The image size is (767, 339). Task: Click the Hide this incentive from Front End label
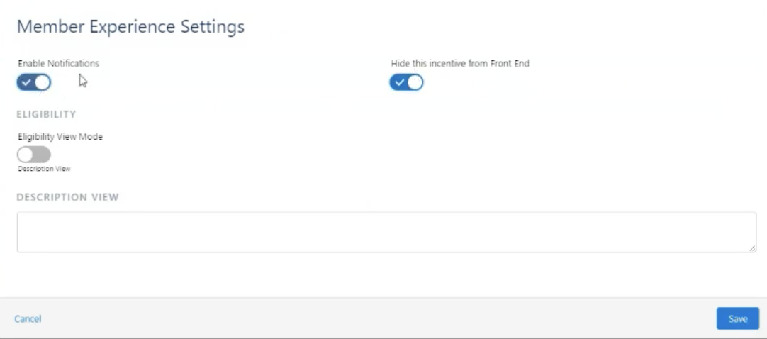pos(460,64)
